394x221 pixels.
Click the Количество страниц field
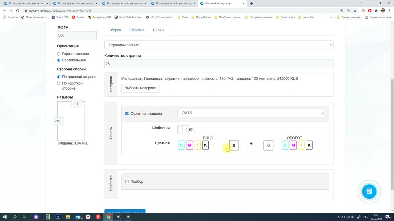coord(219,64)
